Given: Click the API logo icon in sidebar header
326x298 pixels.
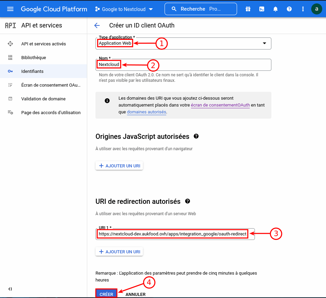Looking at the screenshot, I should tap(10, 25).
